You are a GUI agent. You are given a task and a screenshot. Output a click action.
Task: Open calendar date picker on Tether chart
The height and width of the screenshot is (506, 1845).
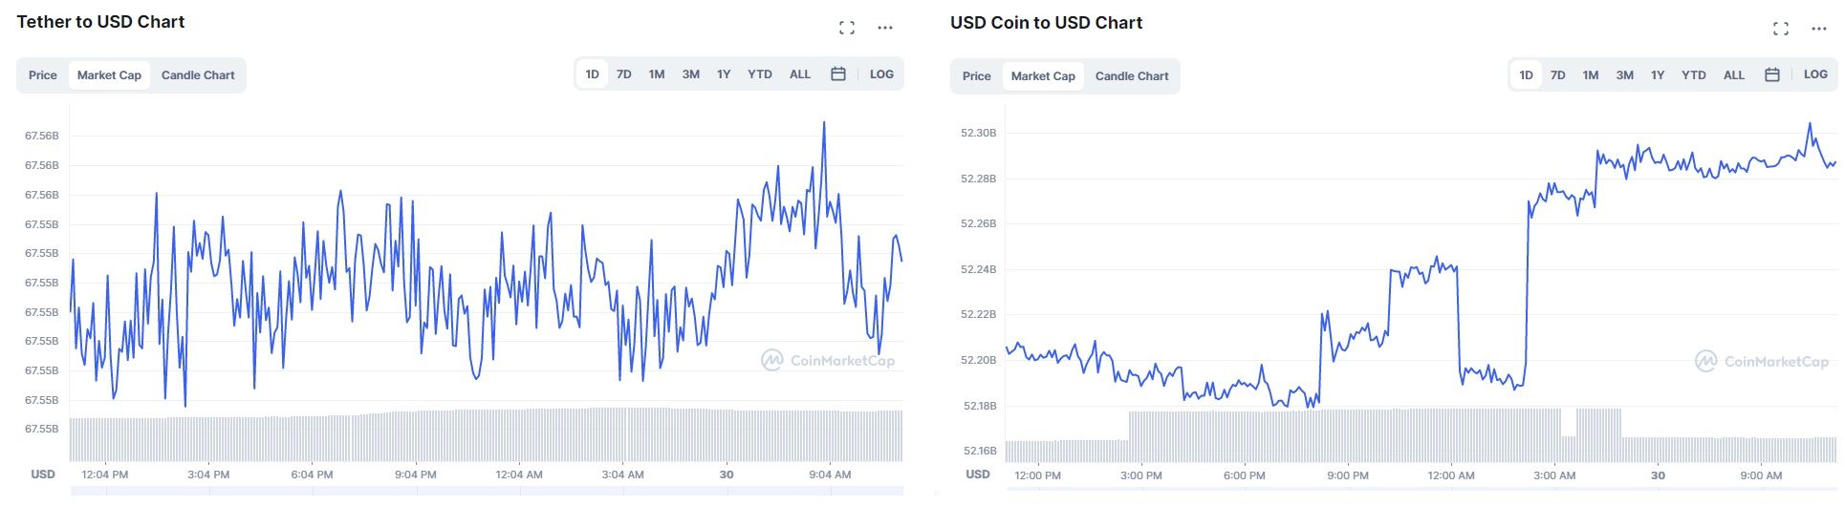click(x=838, y=74)
